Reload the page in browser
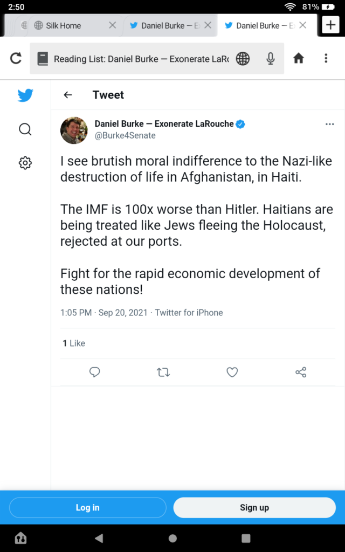345x552 pixels. (16, 58)
